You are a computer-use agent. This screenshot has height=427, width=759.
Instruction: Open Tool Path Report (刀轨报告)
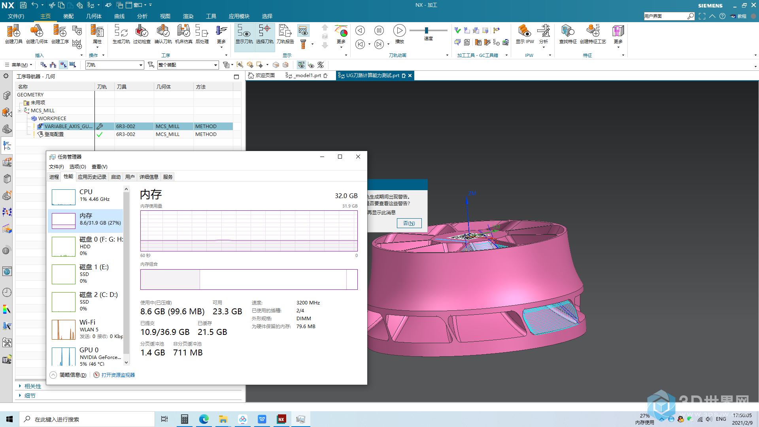click(285, 34)
